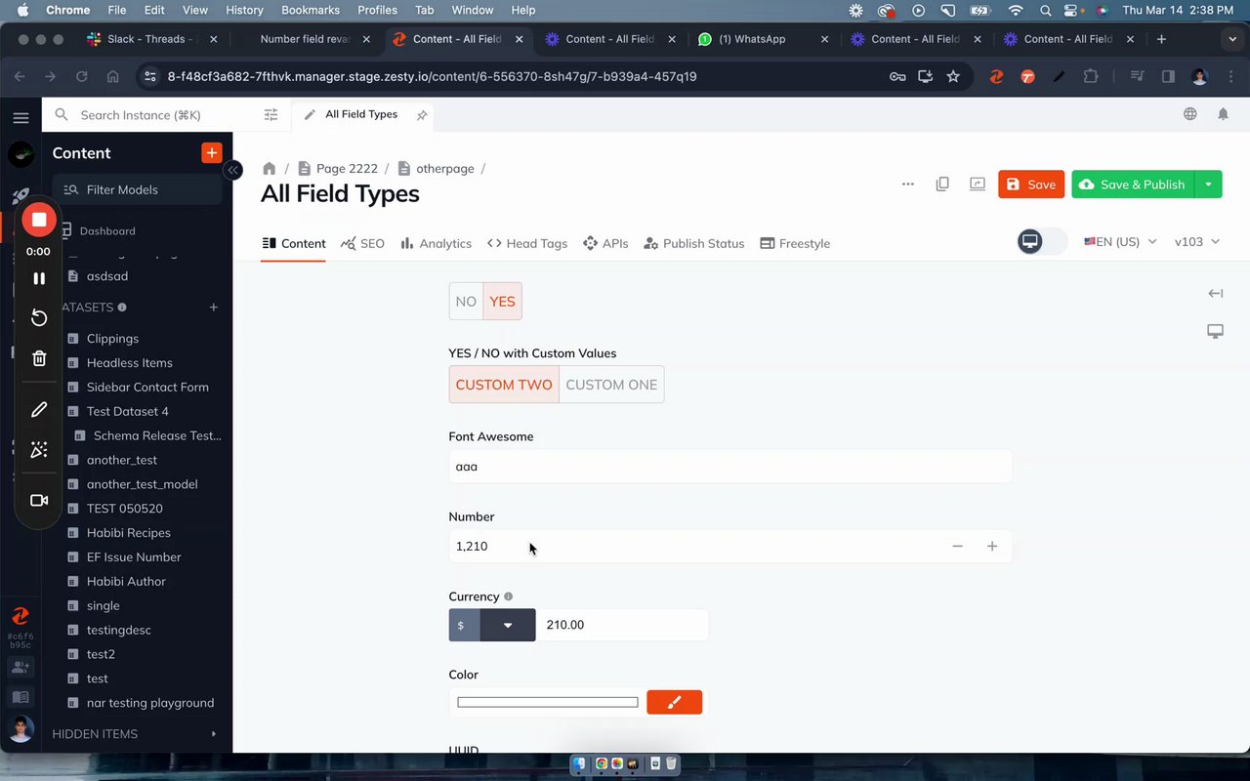Select YES in the yes/no toggle
1250x781 pixels.
(503, 302)
